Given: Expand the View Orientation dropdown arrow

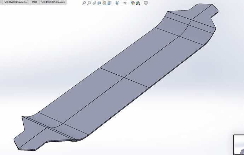Looking at the screenshot, I should 113,3.
